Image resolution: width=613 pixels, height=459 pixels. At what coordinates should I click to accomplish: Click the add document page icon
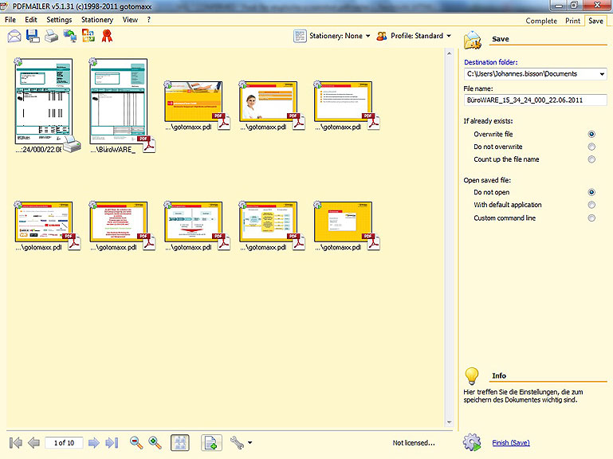[x=211, y=442]
